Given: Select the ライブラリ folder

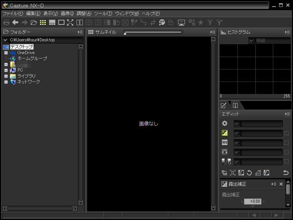Looking at the screenshot, I should (26, 76).
